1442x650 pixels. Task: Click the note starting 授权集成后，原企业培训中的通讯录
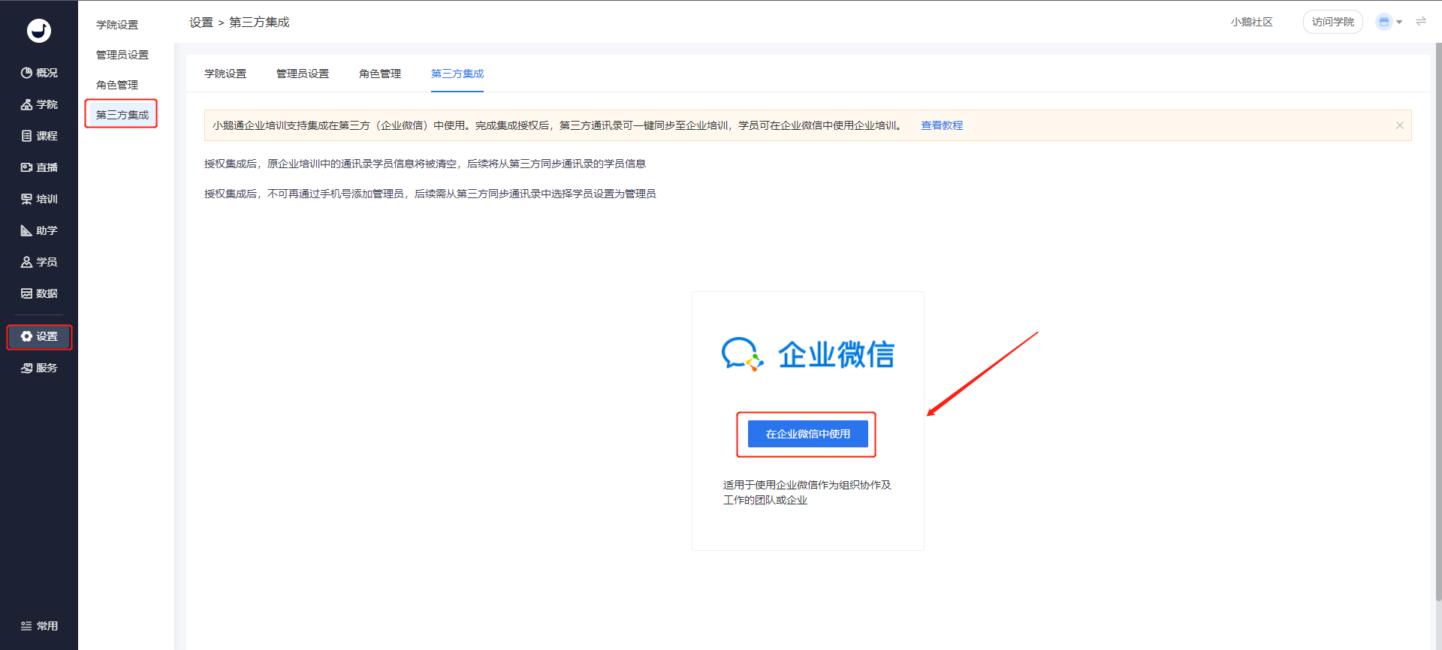pos(425,164)
